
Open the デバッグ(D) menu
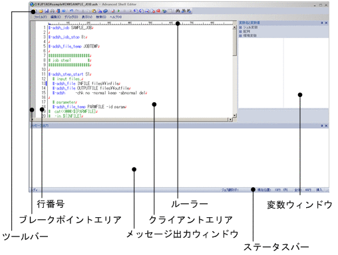click(71, 17)
